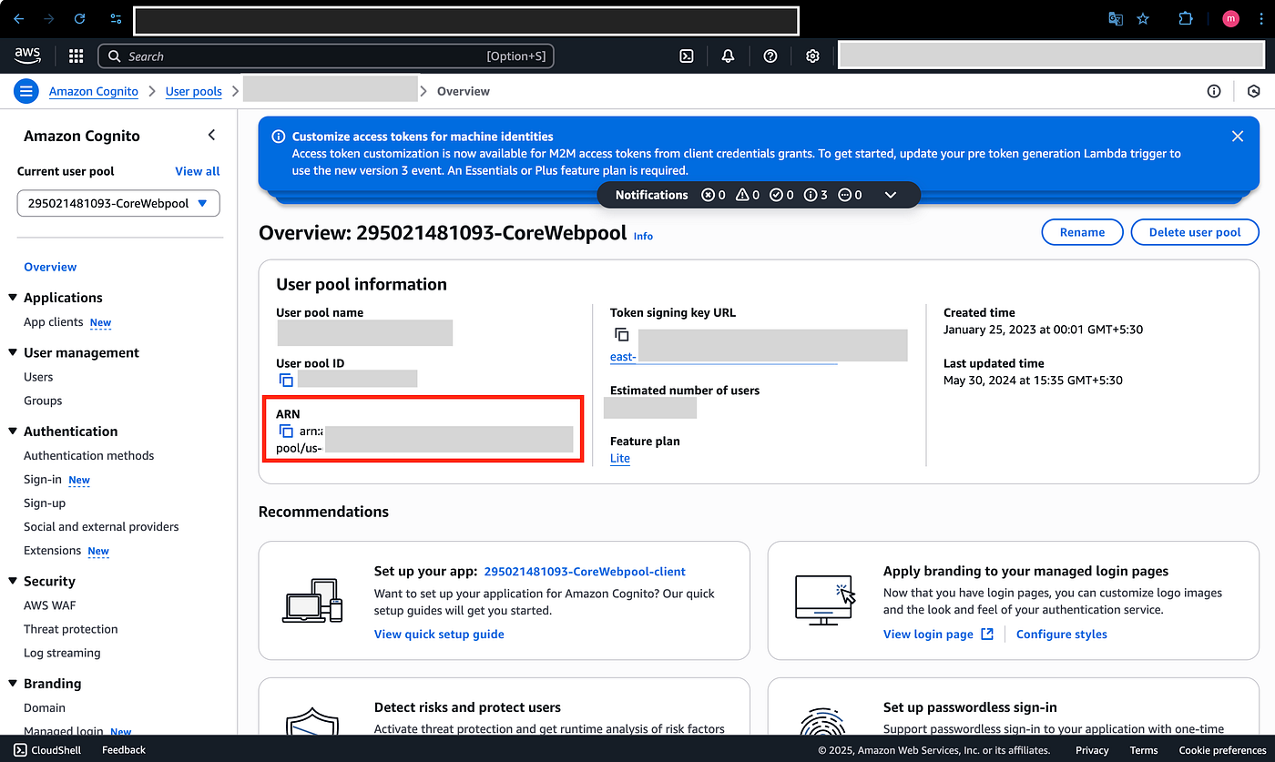The height and width of the screenshot is (762, 1275).
Task: Collapse the Security section
Action: 13,581
